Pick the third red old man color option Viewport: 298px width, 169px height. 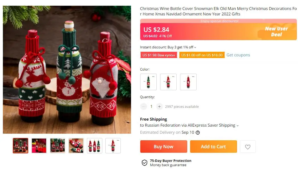click(188, 82)
